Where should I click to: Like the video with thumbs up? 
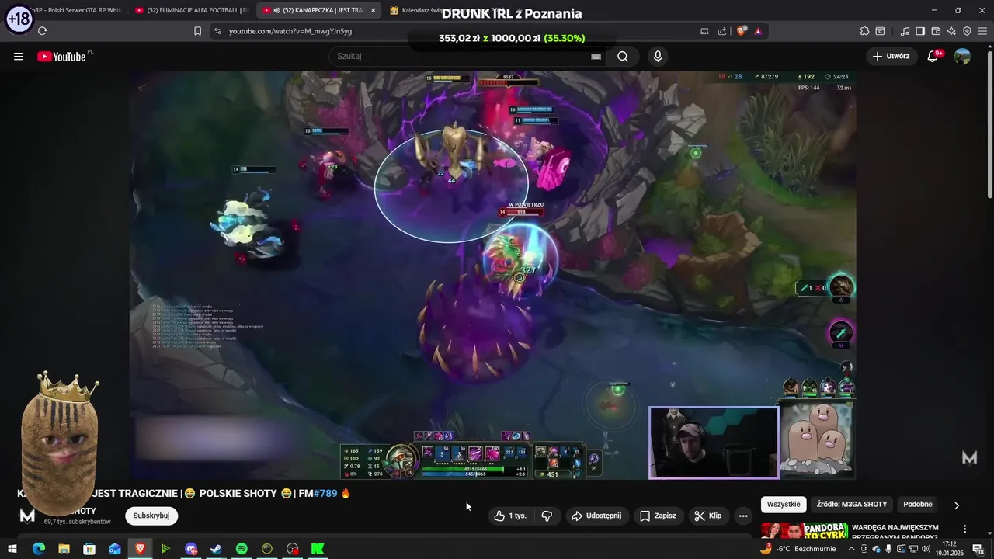(x=510, y=516)
